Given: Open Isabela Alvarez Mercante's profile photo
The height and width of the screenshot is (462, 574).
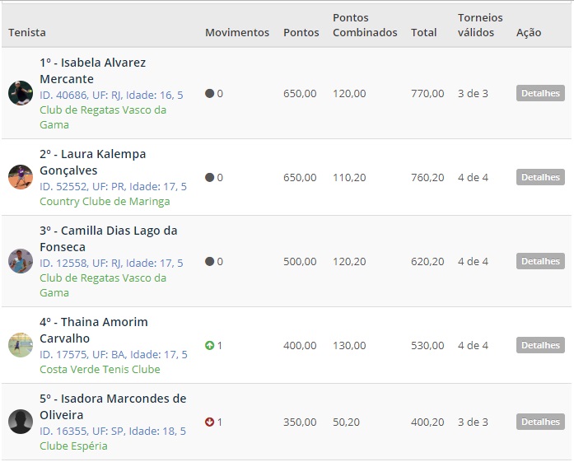Looking at the screenshot, I should (21, 93).
